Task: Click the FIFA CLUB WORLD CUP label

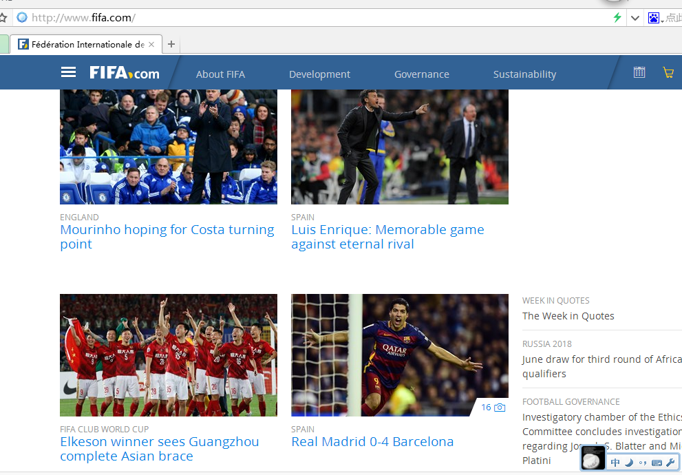Action: tap(105, 430)
